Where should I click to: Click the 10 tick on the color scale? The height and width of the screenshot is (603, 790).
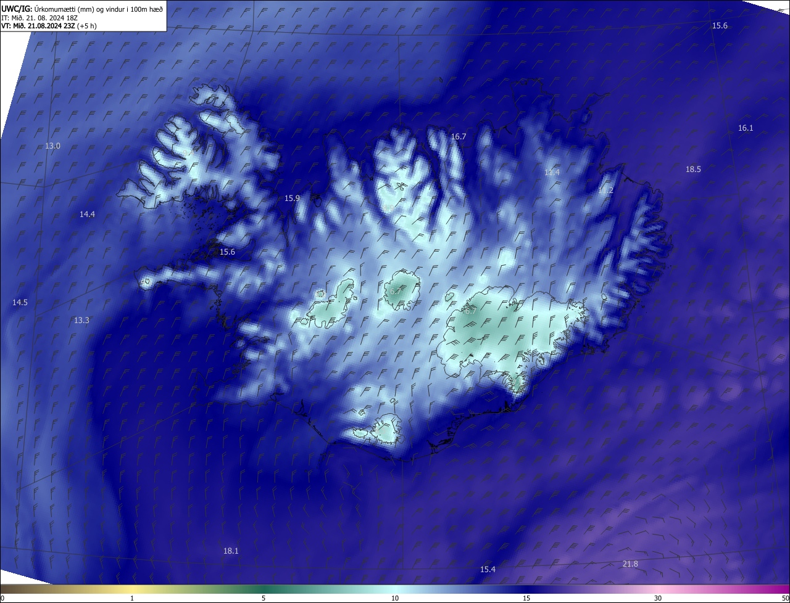tap(395, 598)
